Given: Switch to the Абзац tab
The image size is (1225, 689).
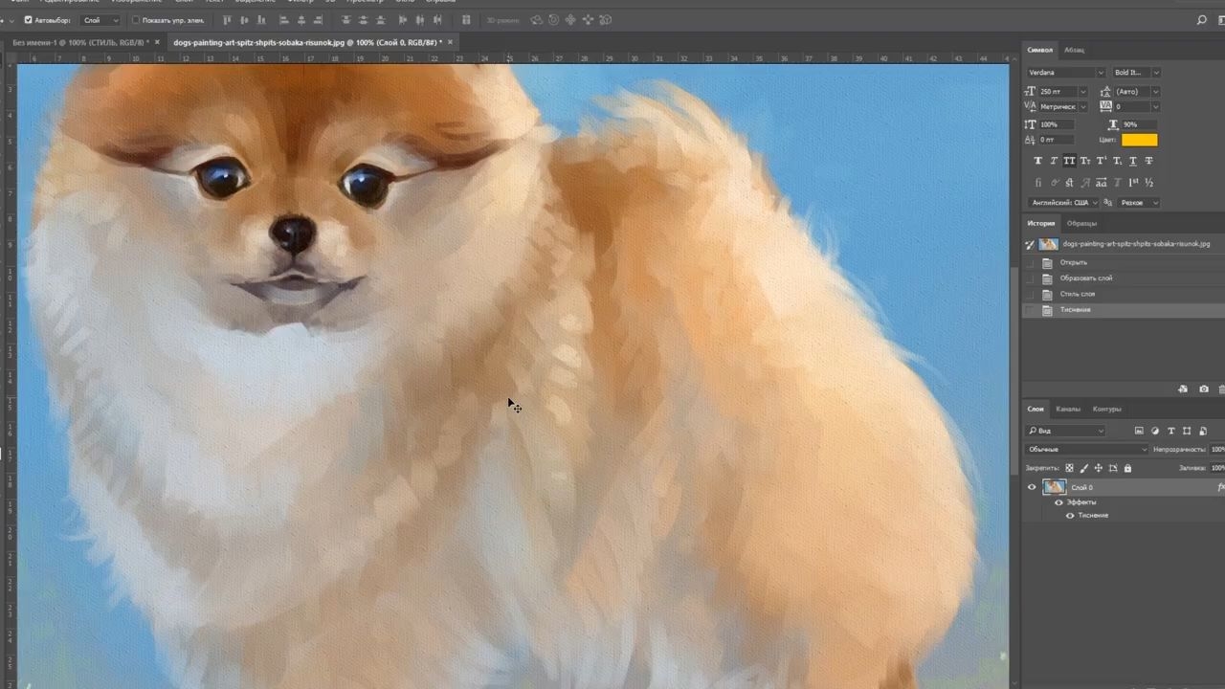Looking at the screenshot, I should click(1074, 50).
